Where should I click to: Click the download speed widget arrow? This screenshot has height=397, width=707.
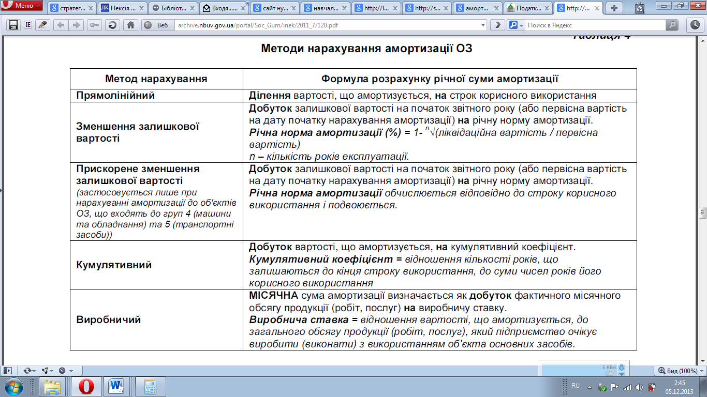click(622, 367)
